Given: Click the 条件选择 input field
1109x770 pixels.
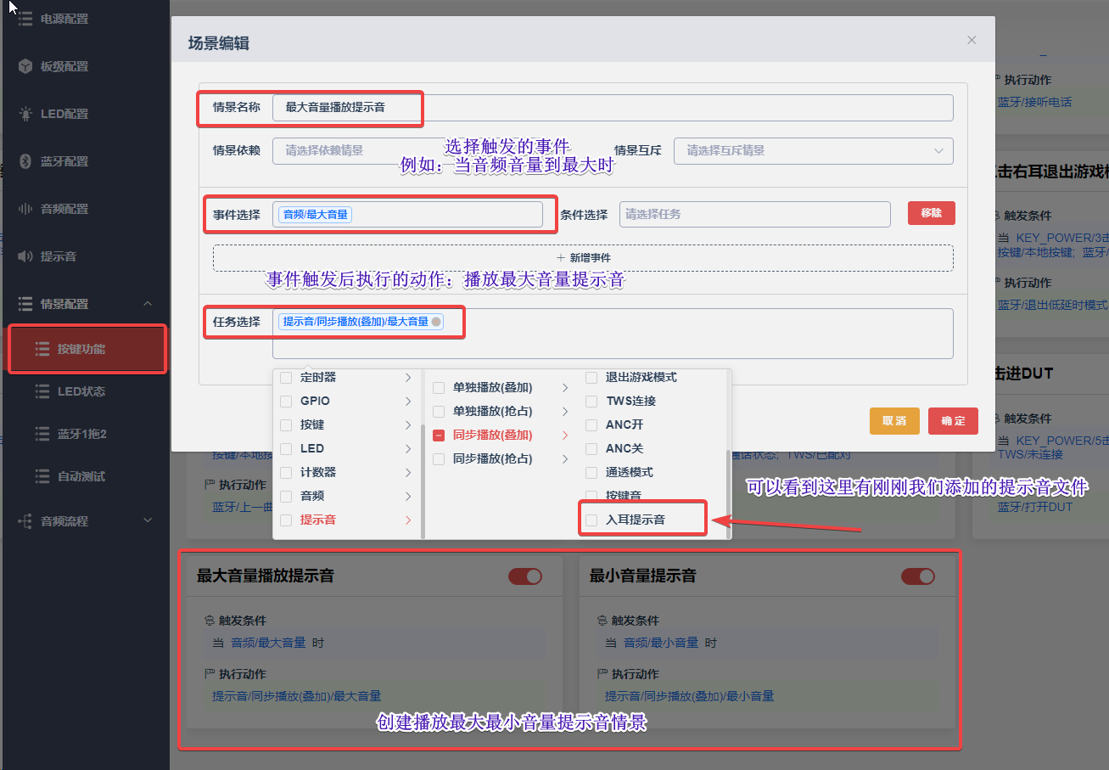Looking at the screenshot, I should 755,214.
